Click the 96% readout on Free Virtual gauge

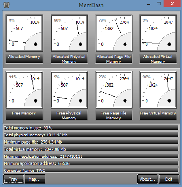(x=147, y=77)
